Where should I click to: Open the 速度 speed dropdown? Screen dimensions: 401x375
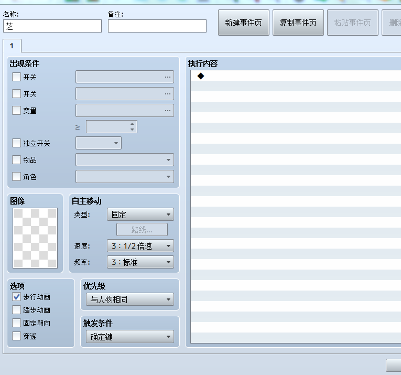click(x=140, y=246)
